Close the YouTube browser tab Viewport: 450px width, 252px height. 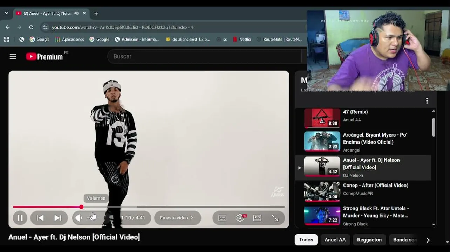pos(84,13)
